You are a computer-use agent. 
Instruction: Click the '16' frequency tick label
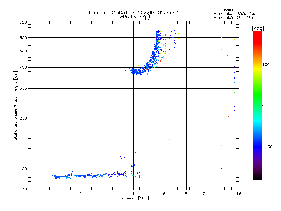click(239, 194)
